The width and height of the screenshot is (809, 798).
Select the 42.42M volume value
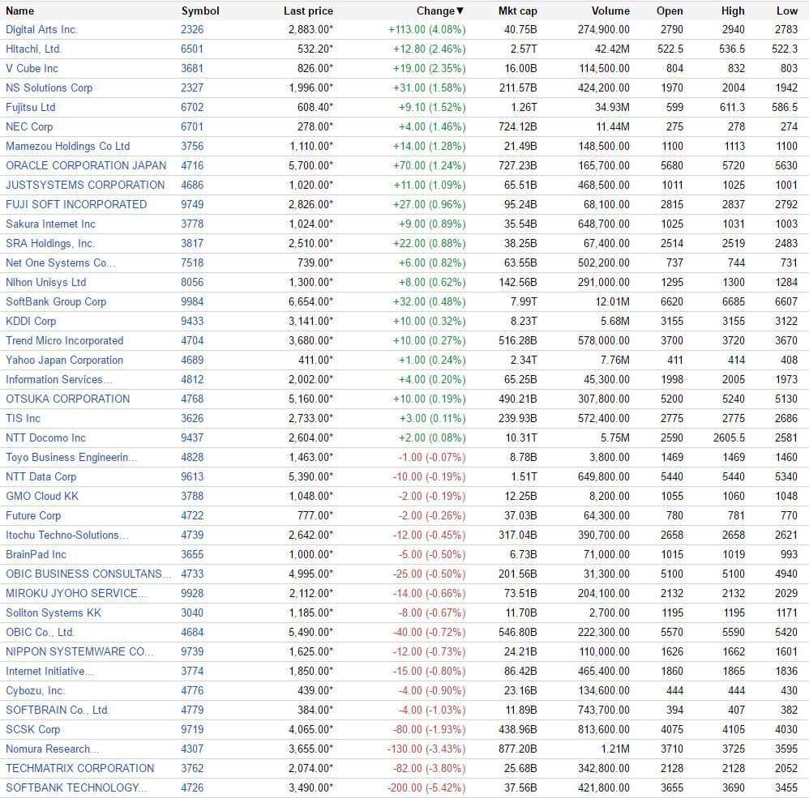coord(613,49)
